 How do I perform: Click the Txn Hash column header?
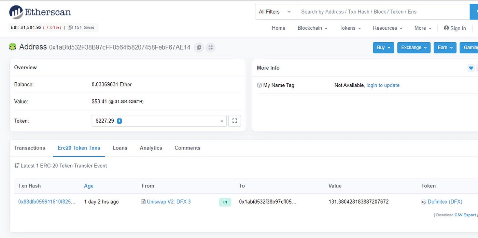(x=29, y=186)
